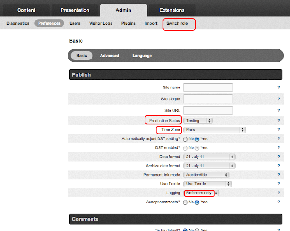Click the Site name input field
This screenshot has width=290, height=231.
pyautogui.click(x=208, y=87)
